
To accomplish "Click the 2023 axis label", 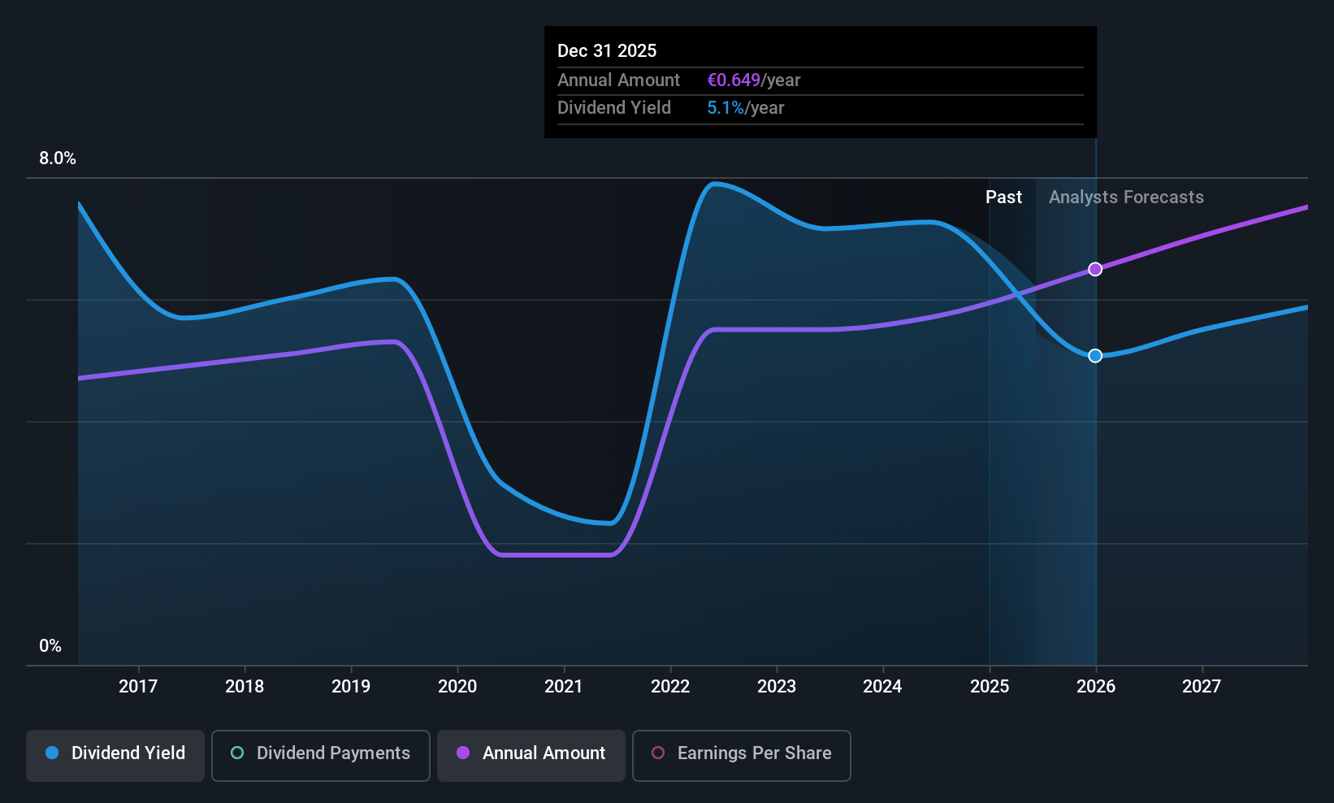I will tap(777, 687).
